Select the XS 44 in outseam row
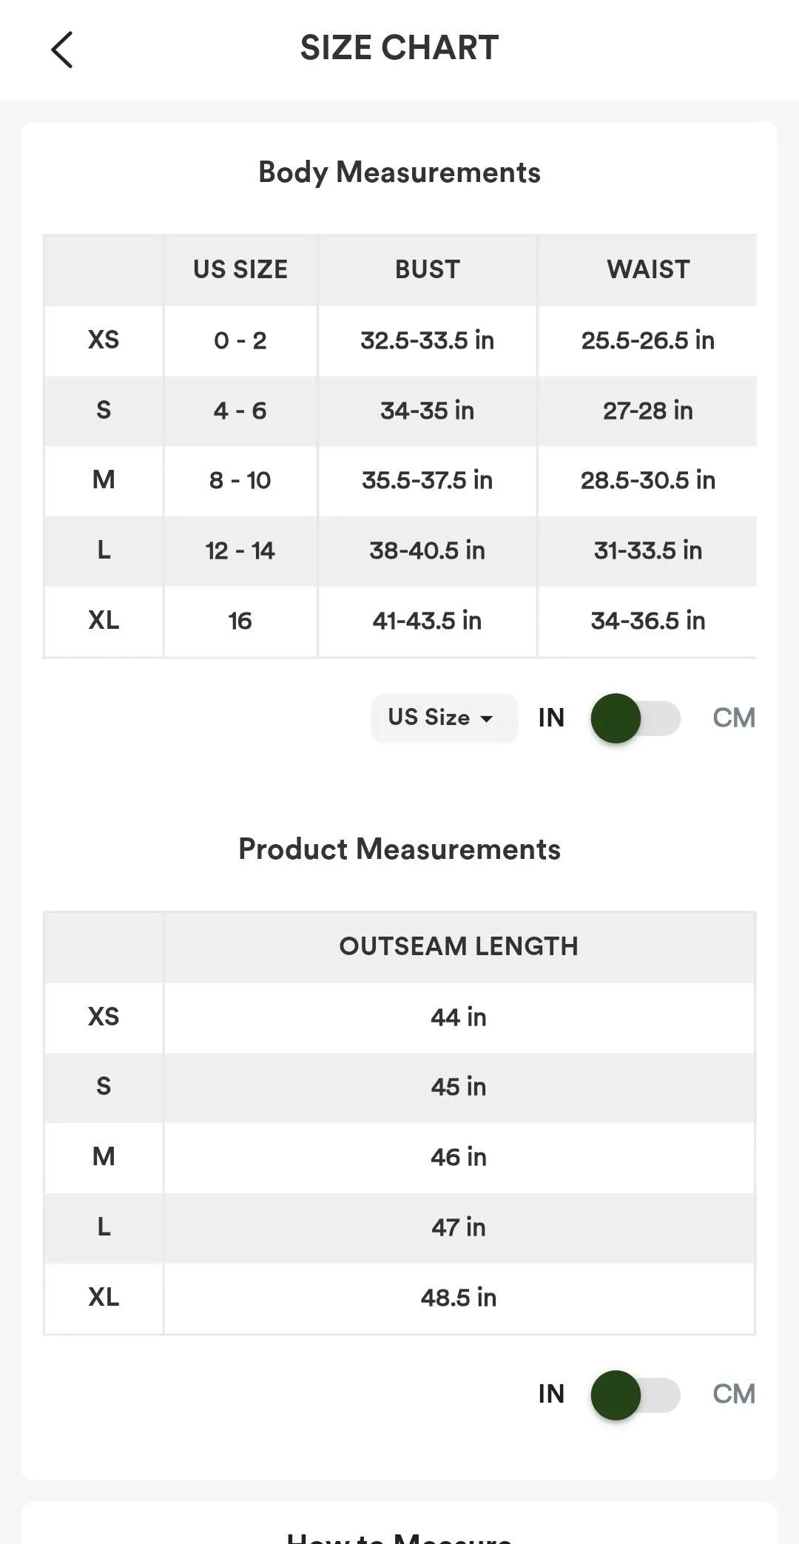 pyautogui.click(x=399, y=1017)
